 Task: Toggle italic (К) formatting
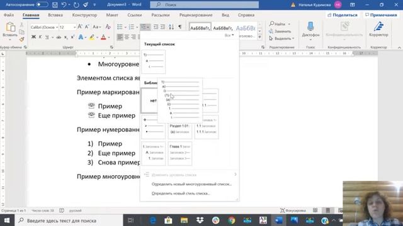pos(40,38)
